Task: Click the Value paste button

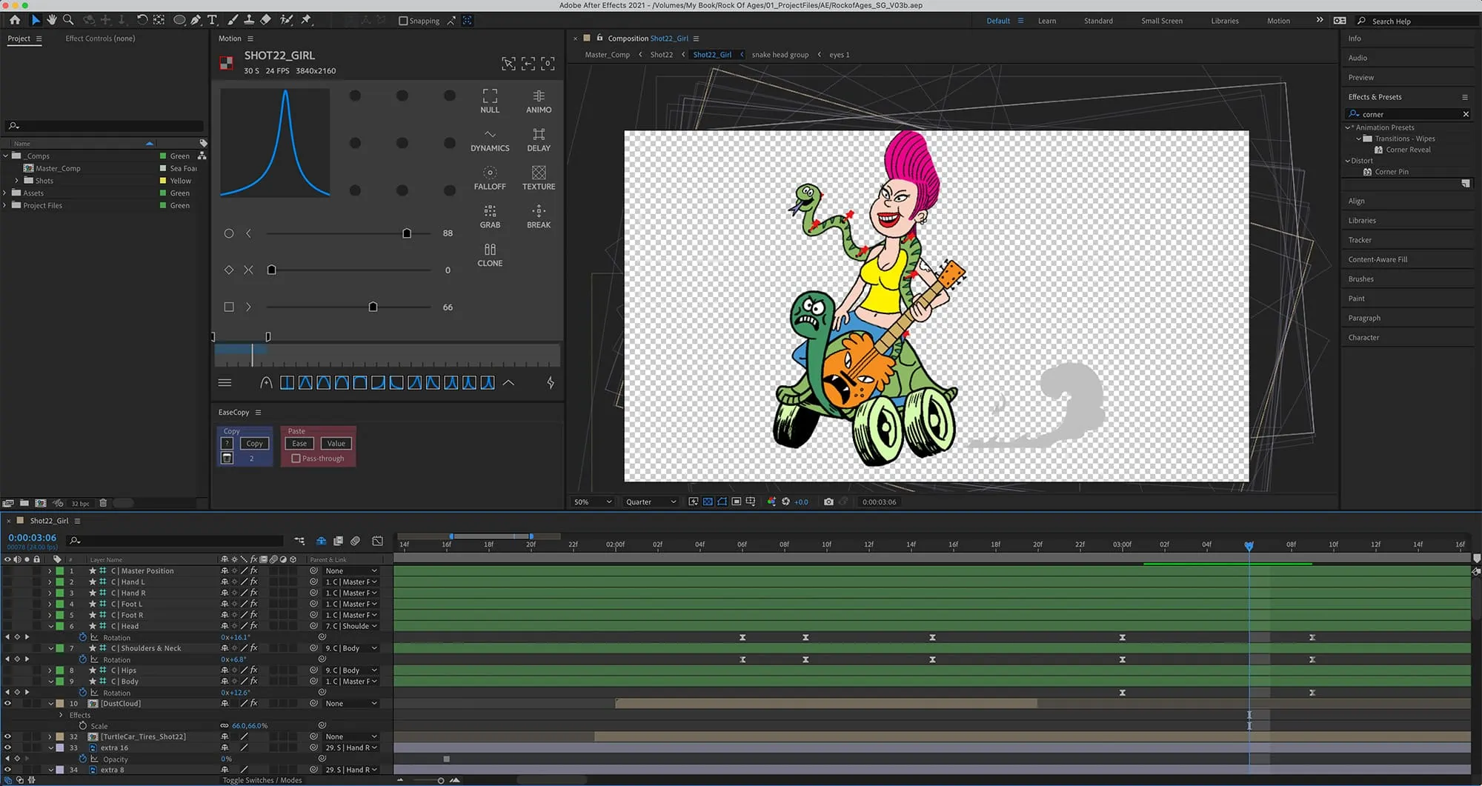Action: pos(336,444)
